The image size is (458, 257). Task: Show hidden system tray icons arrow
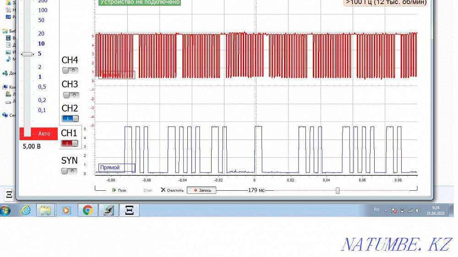(386, 210)
